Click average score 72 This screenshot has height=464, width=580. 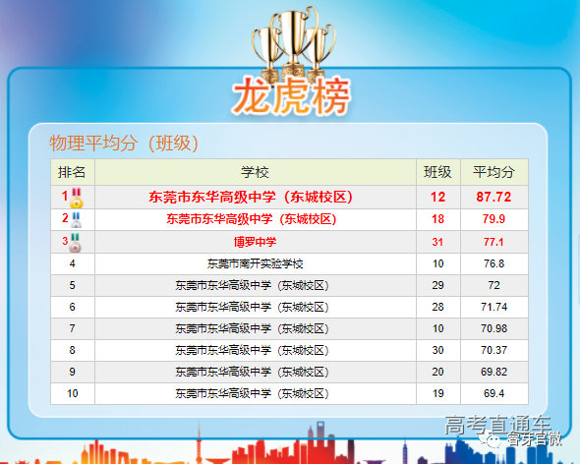(x=493, y=285)
